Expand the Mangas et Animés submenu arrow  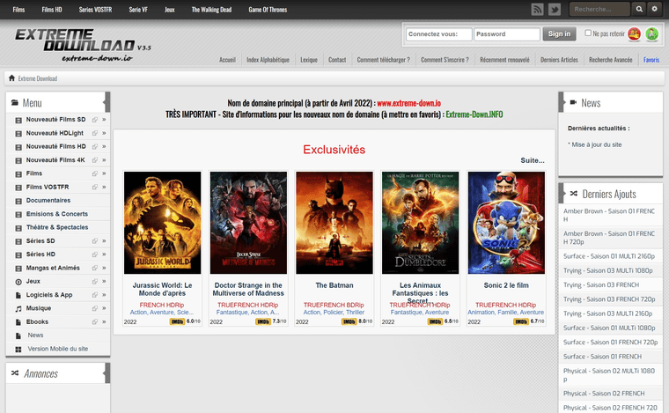[x=104, y=268]
